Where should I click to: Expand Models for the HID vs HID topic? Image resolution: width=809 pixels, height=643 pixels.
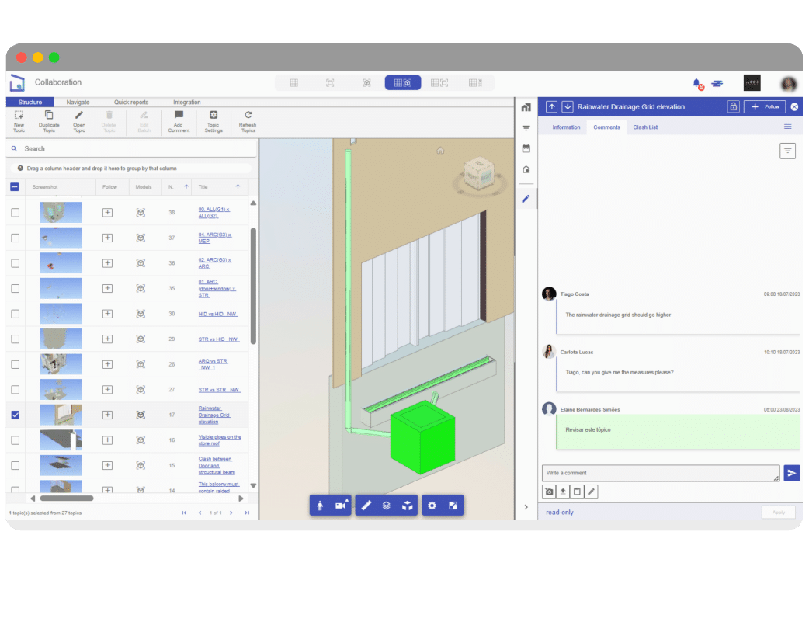[141, 313]
